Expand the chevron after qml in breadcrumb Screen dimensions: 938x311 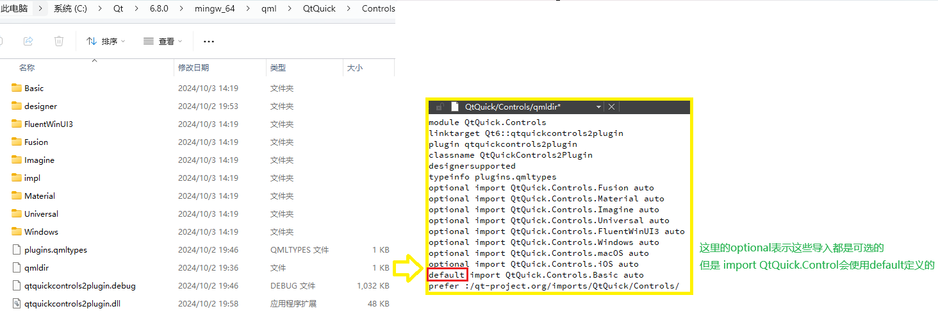[x=290, y=9]
